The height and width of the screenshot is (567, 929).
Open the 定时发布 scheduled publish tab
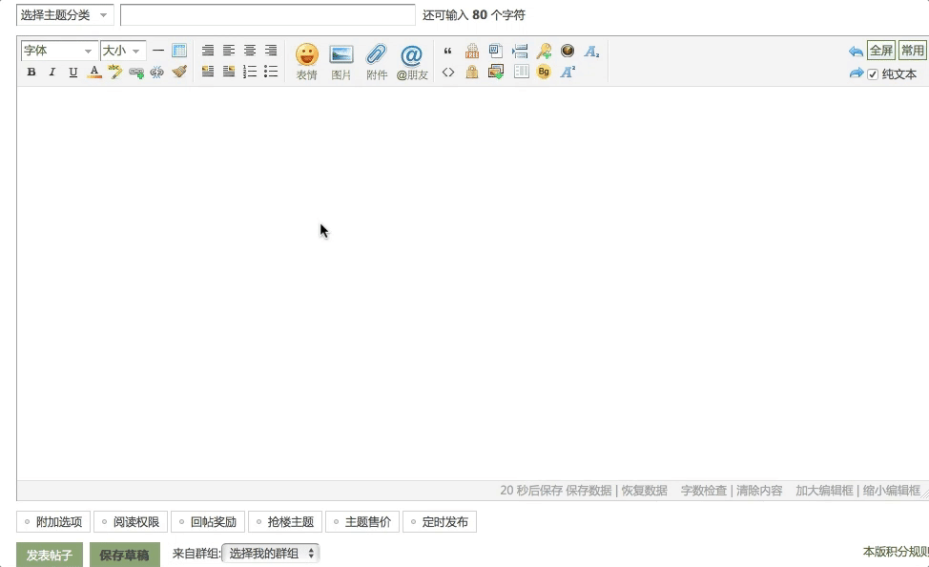point(440,522)
